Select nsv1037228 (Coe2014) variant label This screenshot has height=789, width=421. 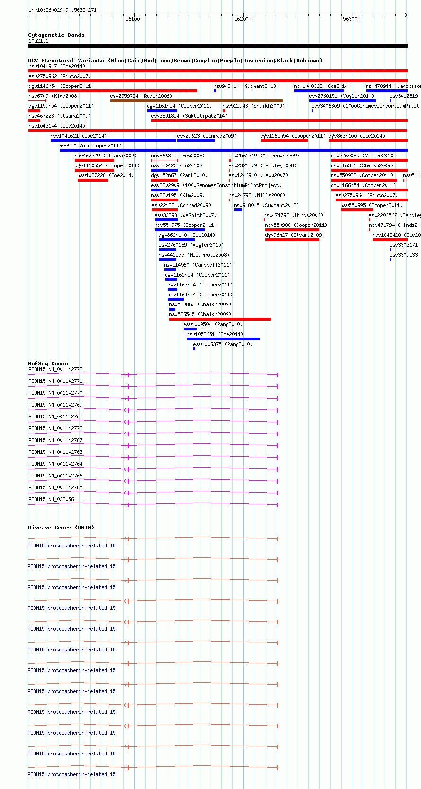coord(105,175)
